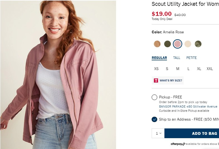Image resolution: width=219 pixels, height=149 pixels.
Task: Open the quantity dropdown
Action: pyautogui.click(x=158, y=133)
